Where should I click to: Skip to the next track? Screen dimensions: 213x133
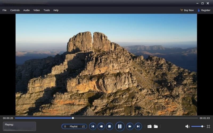(138, 126)
